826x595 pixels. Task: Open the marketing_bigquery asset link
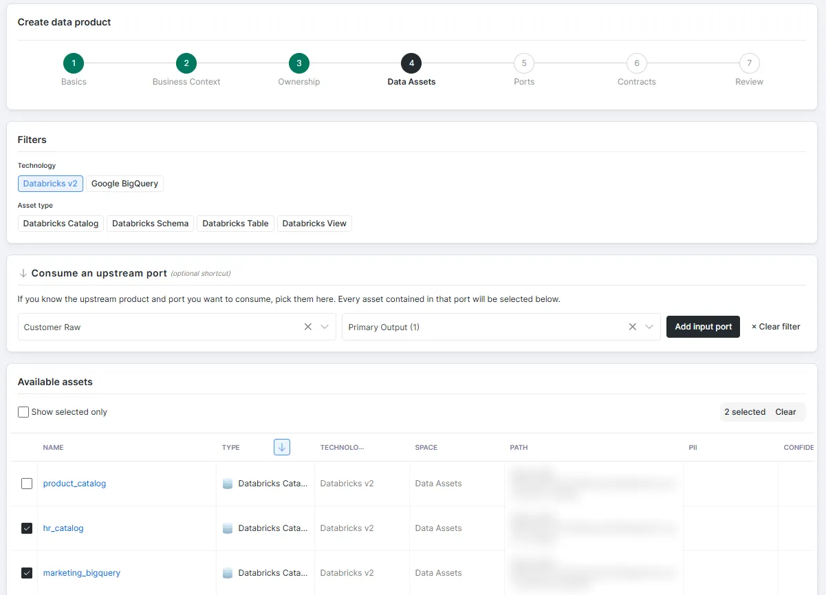click(82, 573)
